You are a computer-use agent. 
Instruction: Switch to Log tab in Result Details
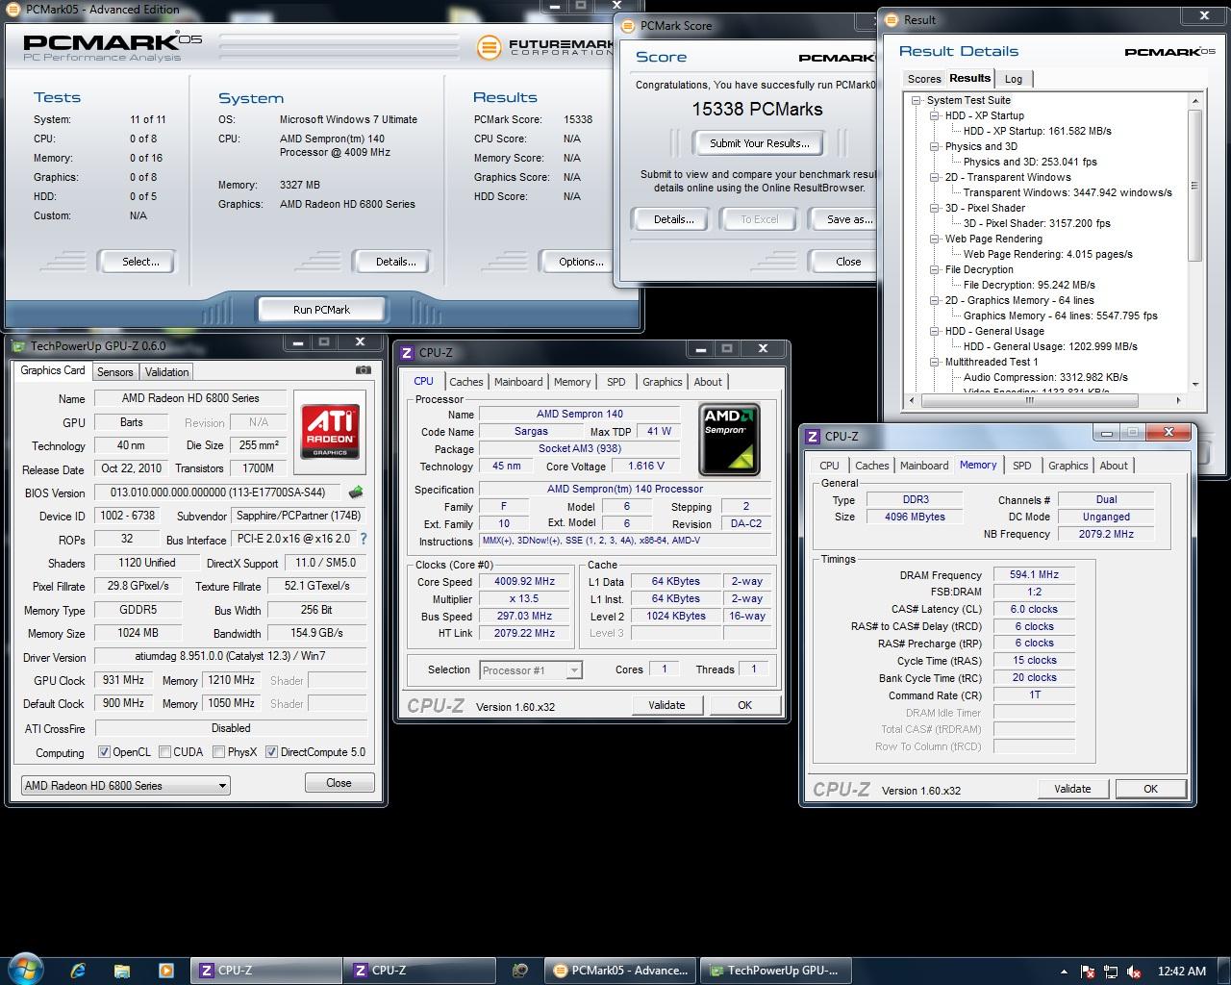[x=1014, y=79]
